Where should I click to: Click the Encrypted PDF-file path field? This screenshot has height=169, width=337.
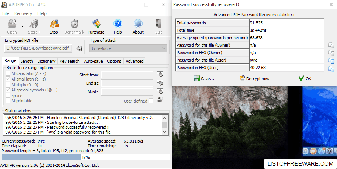coord(38,48)
